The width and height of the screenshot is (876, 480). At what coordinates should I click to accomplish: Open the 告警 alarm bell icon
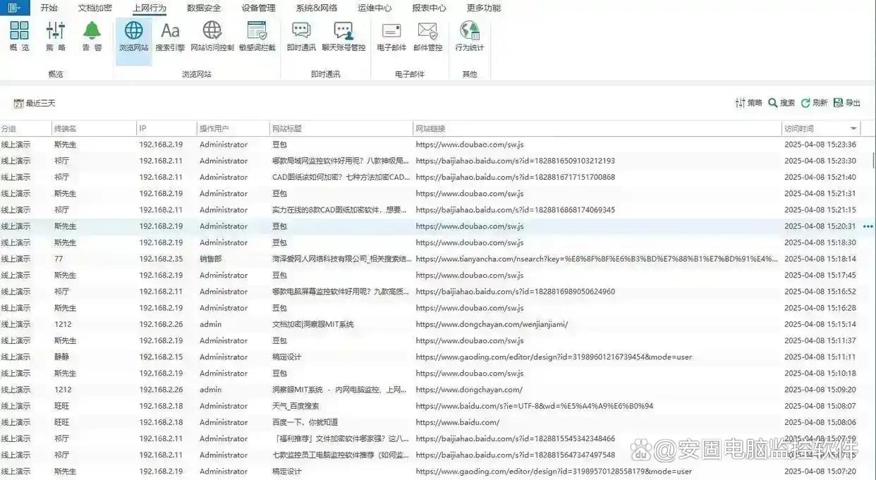tap(92, 36)
